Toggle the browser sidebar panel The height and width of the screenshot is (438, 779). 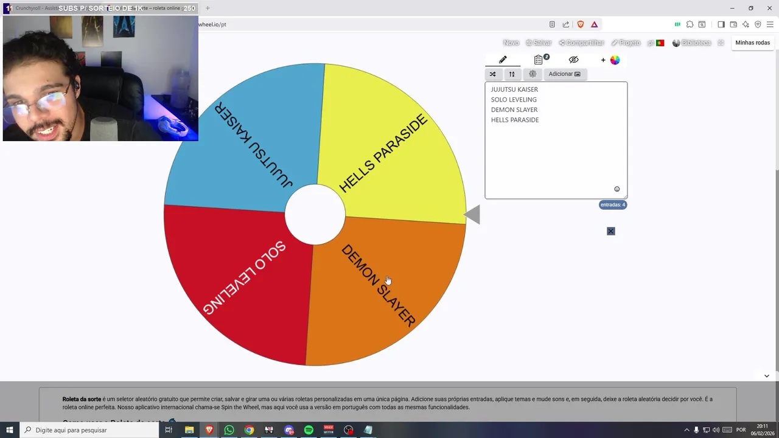tap(721, 24)
